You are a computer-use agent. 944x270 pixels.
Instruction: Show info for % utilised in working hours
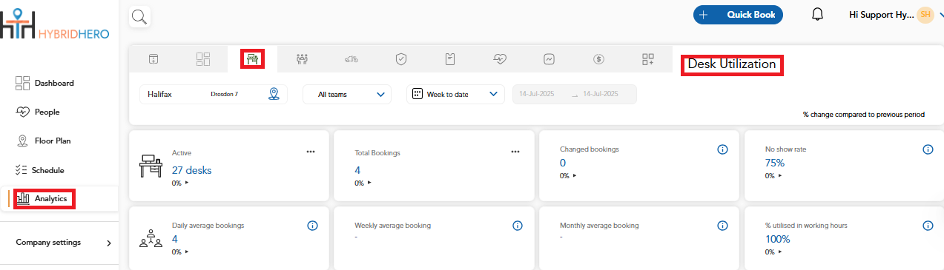[x=927, y=226]
